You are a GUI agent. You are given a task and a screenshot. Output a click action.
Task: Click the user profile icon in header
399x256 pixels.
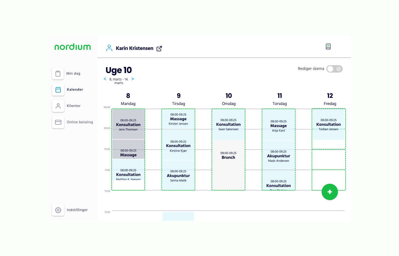pos(109,48)
